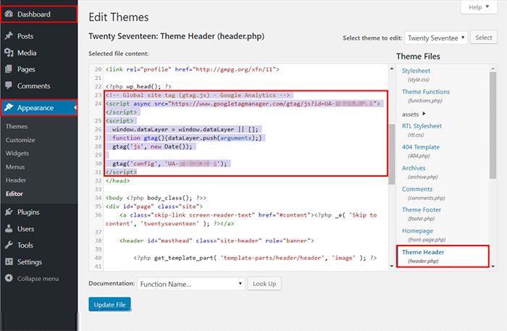Open the Function Name documentation dropdown
This screenshot has height=331, width=507.
coord(190,284)
